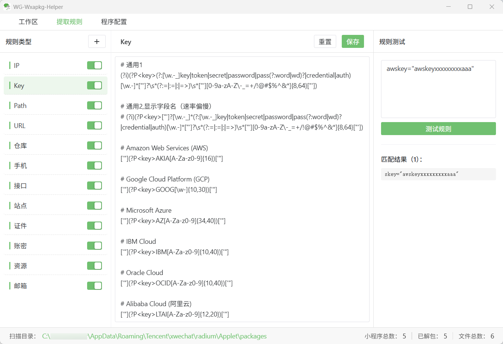Toggle the IP rule switch
Viewport: 503px width, 344px height.
(94, 65)
